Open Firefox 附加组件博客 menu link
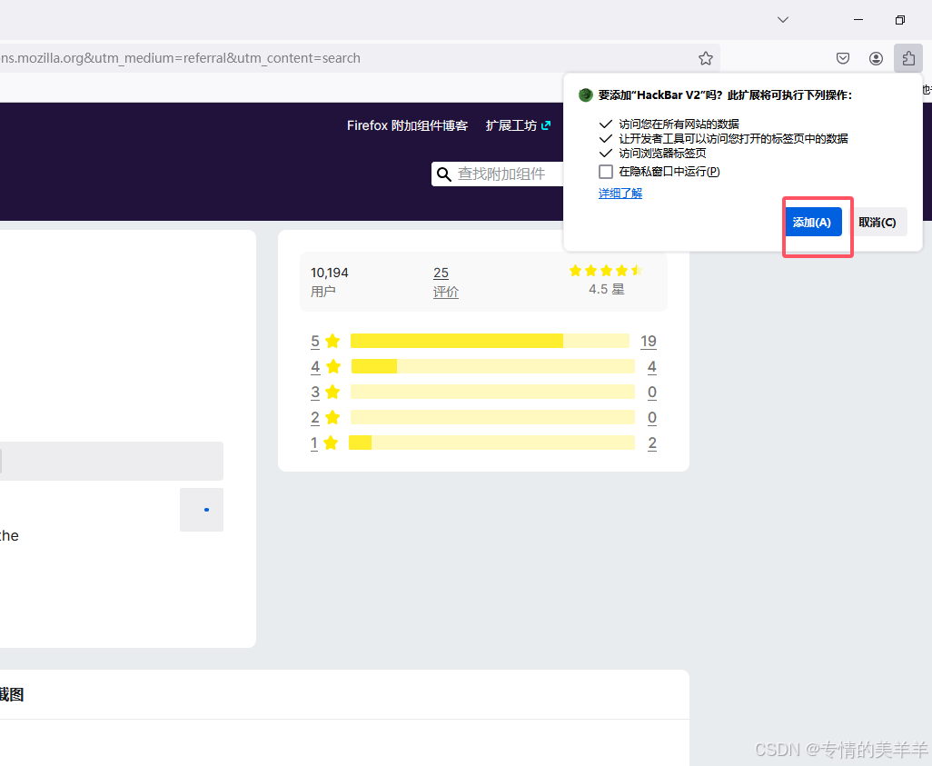Viewport: 932px width, 766px height. (406, 125)
